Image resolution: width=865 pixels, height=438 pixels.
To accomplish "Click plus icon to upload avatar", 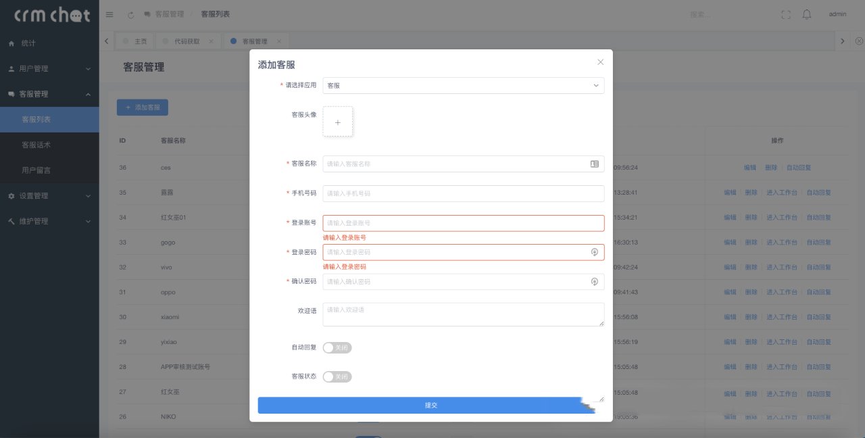I will [338, 122].
